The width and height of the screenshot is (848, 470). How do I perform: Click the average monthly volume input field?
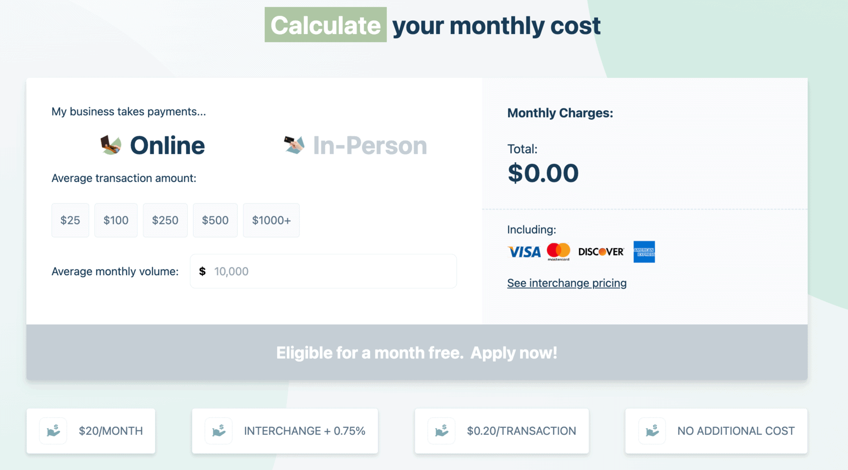[x=323, y=271]
